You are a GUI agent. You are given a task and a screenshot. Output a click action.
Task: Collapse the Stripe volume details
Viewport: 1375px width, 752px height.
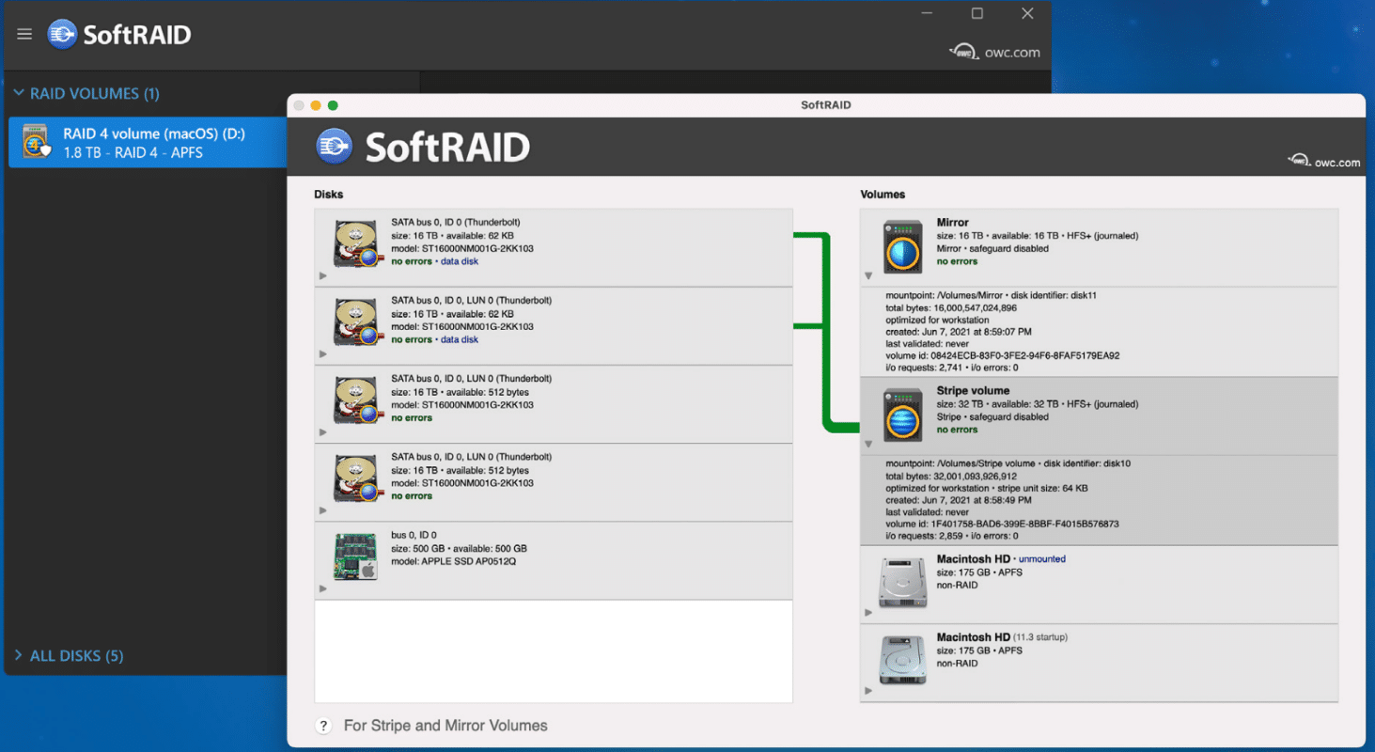pyautogui.click(x=868, y=445)
